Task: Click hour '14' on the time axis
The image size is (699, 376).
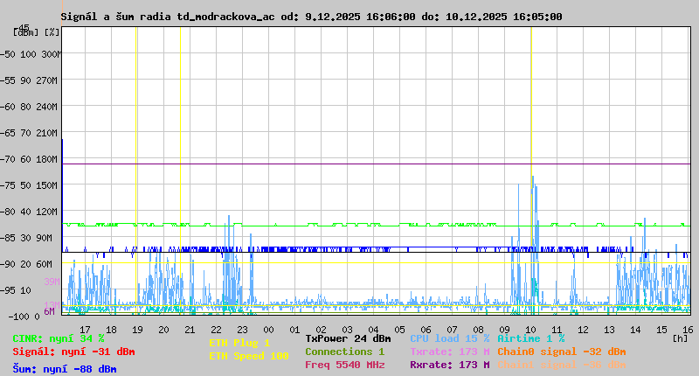Action: (635, 330)
